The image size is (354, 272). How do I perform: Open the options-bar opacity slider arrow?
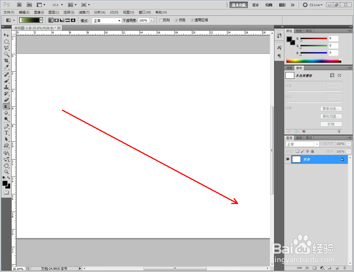[x=152, y=20]
